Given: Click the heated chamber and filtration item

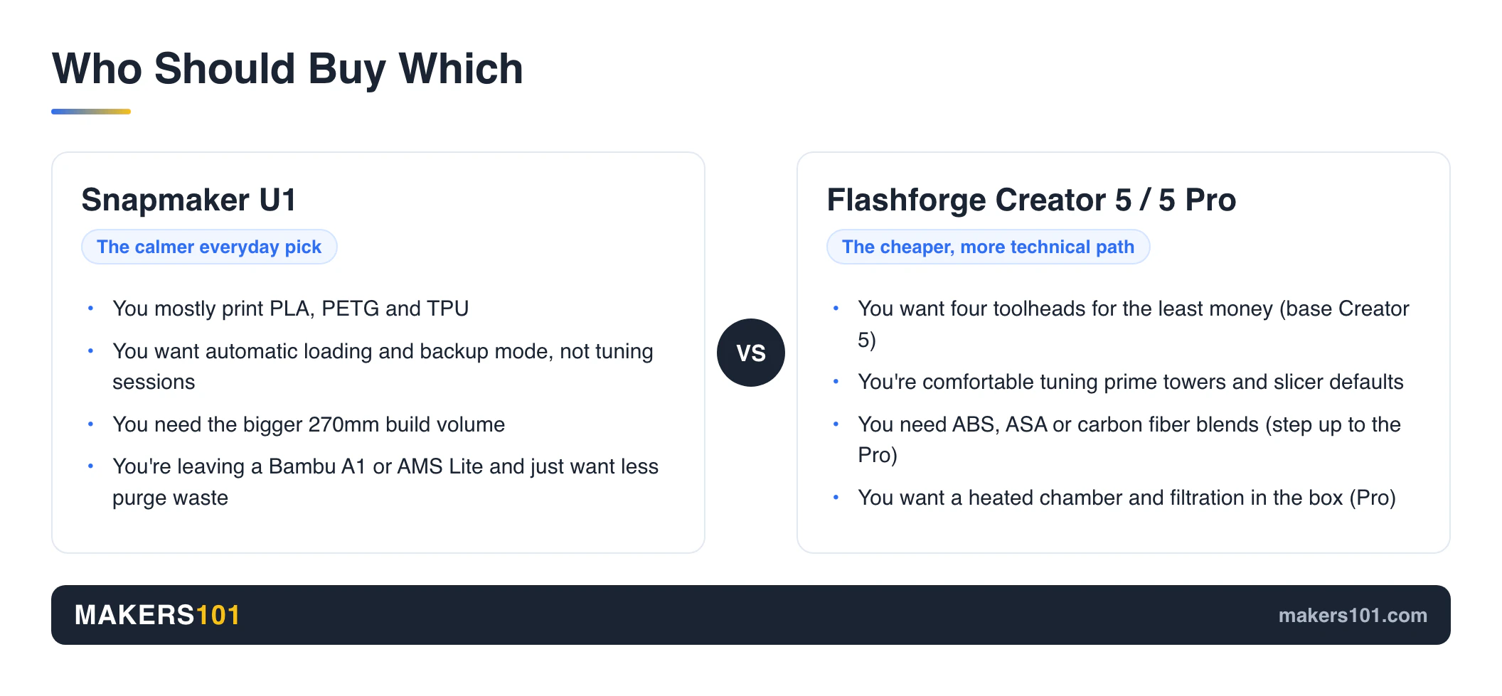Looking at the screenshot, I should [x=1126, y=498].
